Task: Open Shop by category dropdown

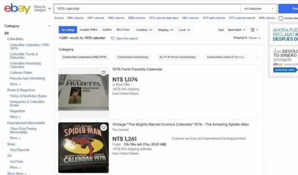Action: coord(43,8)
